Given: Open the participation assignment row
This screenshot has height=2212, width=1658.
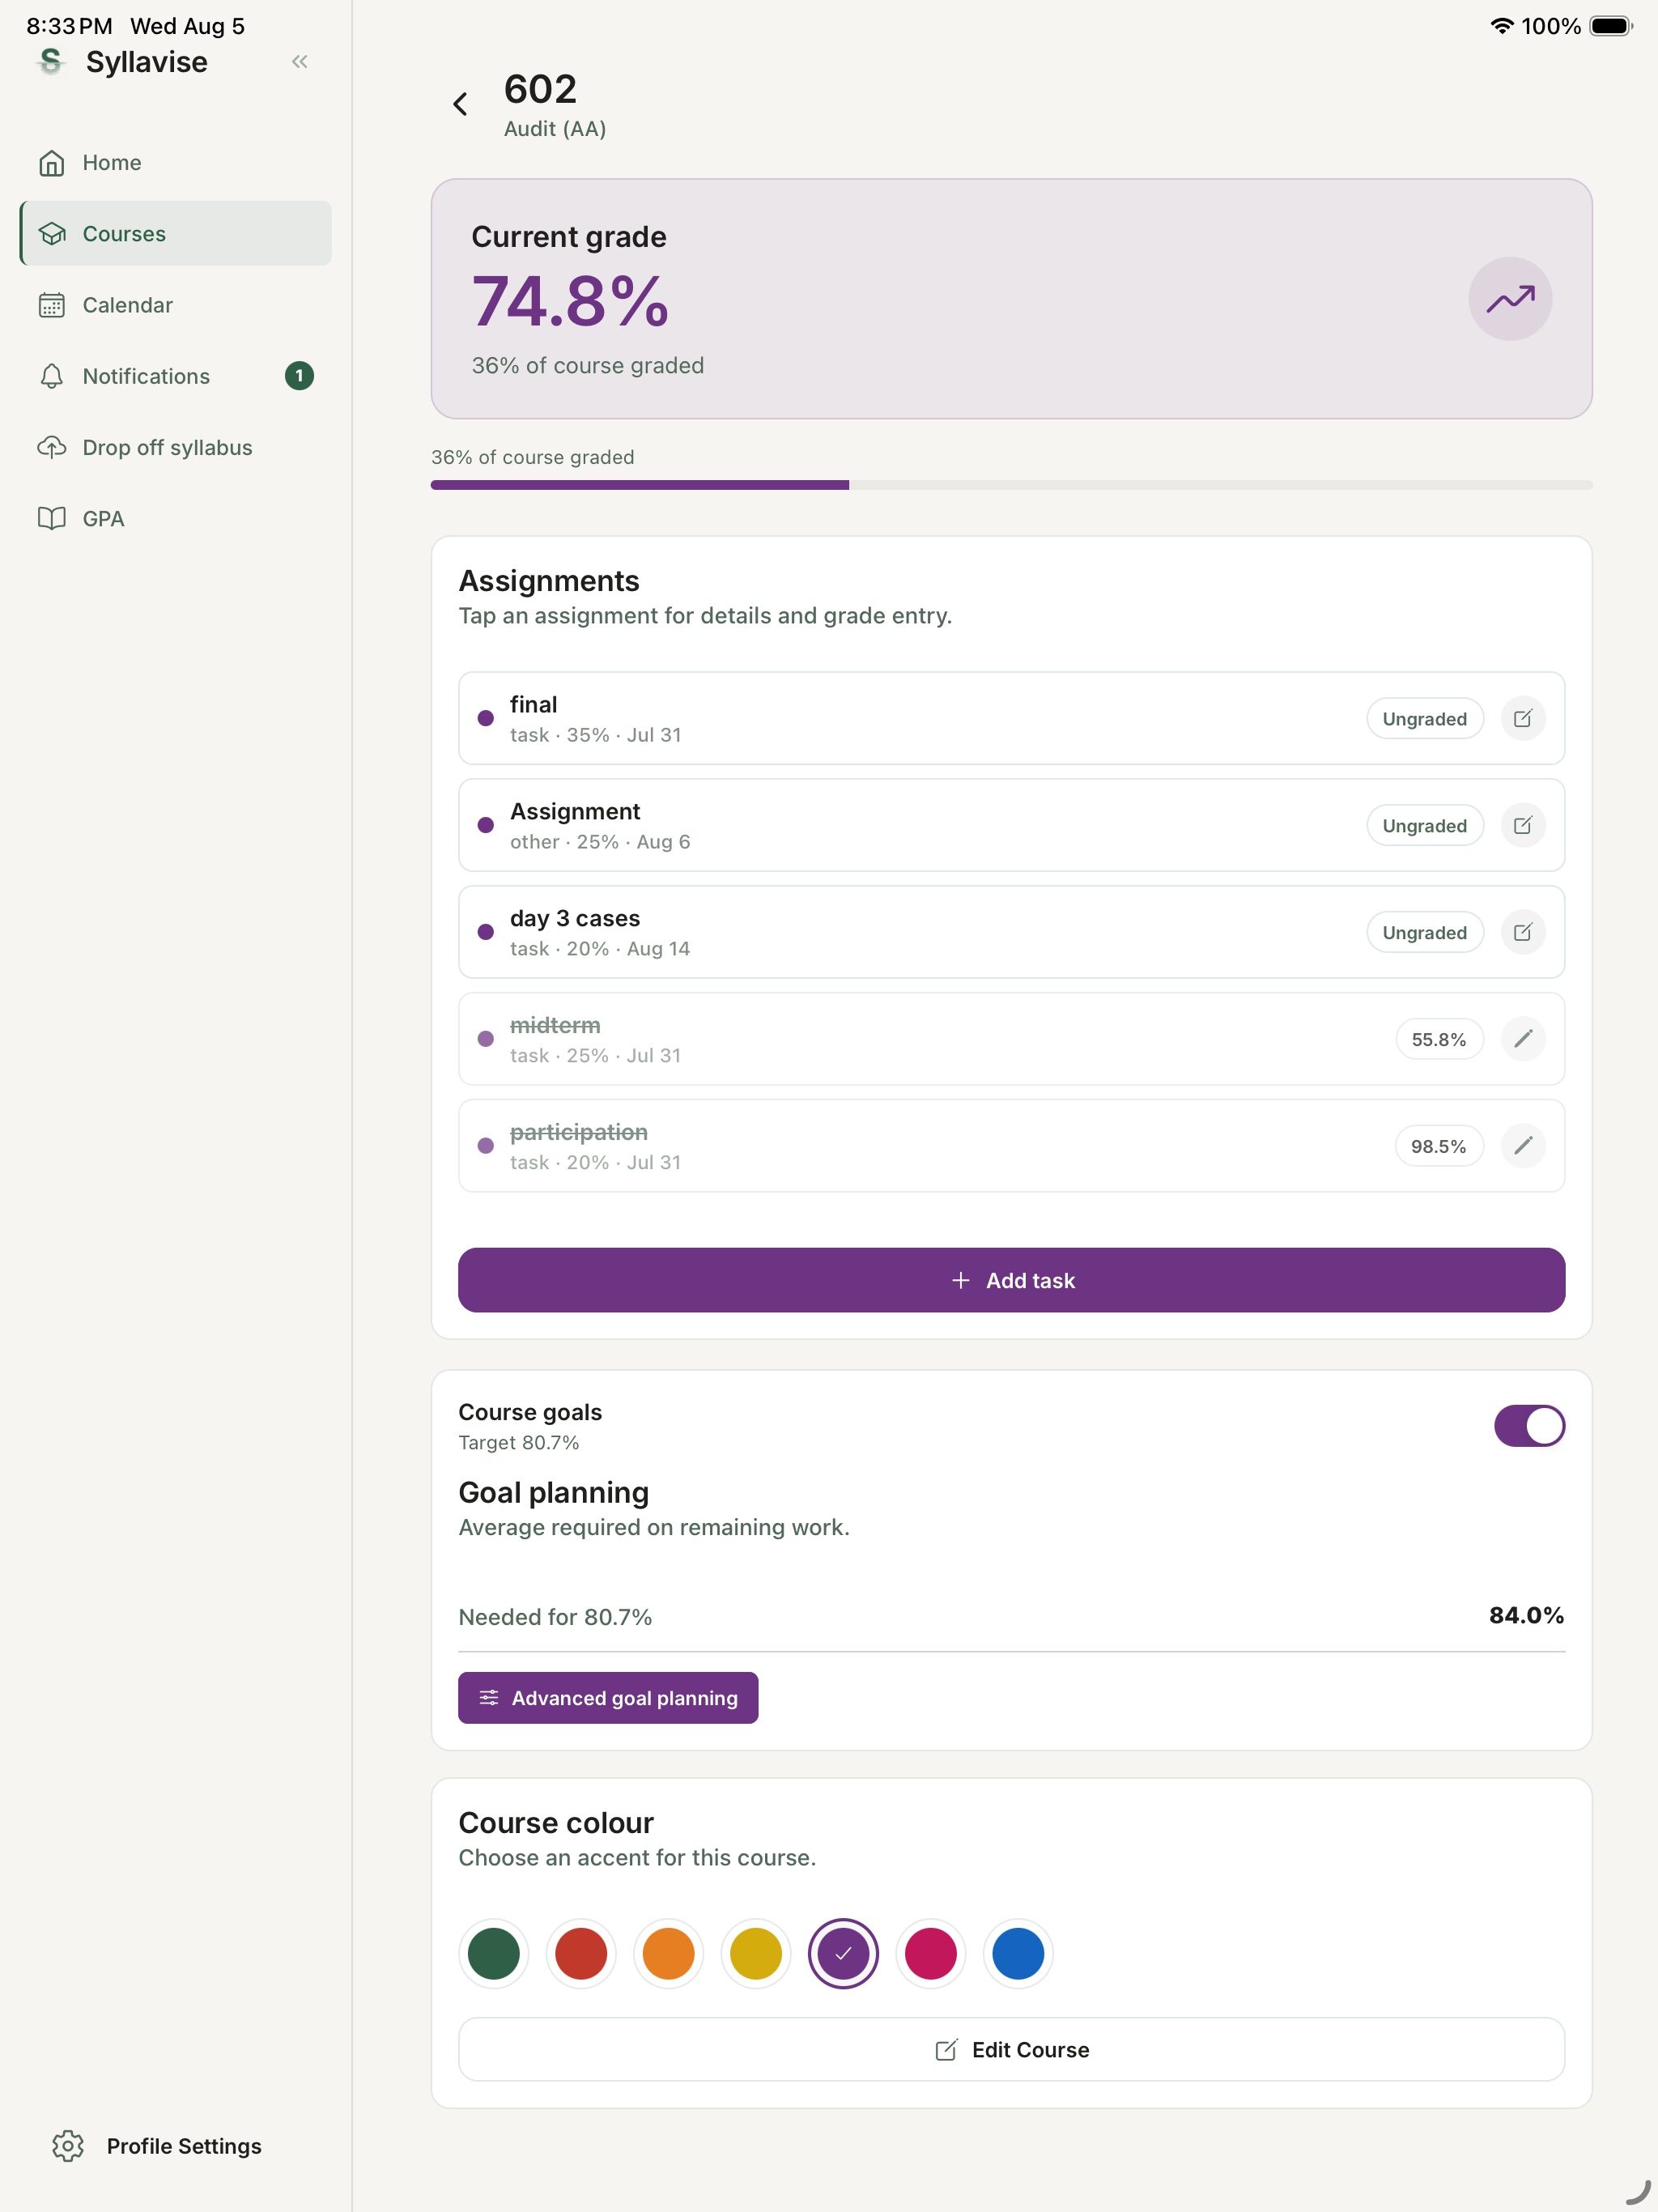Looking at the screenshot, I should pyautogui.click(x=1011, y=1146).
